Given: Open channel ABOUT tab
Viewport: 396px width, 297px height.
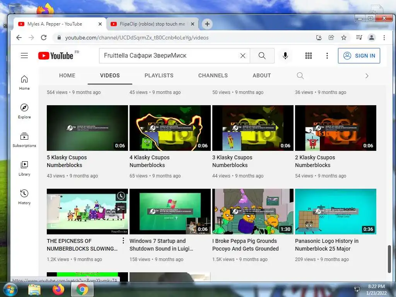Looking at the screenshot, I should [x=262, y=75].
